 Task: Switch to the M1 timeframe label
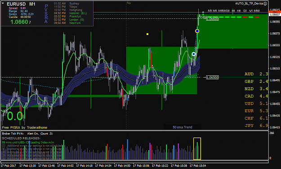(x=210, y=11)
